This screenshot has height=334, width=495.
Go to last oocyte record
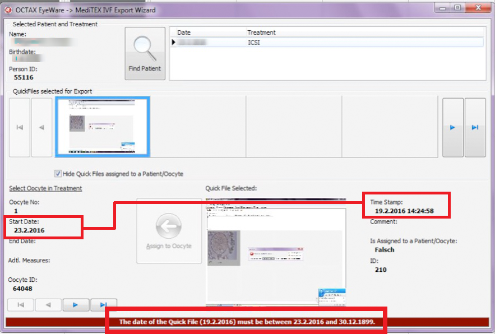104,305
